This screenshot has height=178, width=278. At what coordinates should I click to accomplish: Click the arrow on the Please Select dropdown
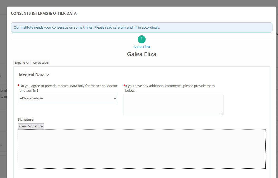115,99
